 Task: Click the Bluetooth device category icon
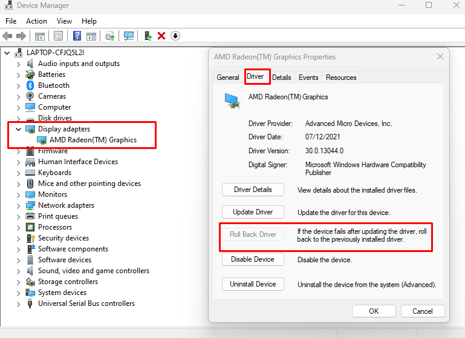click(30, 85)
